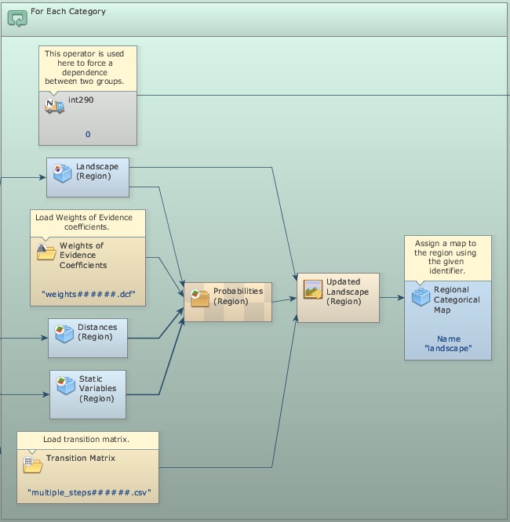Click the Updated Landscape map icon
Viewport: 510px width, 522px height.
313,289
